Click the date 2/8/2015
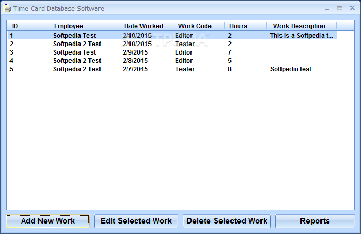Screen dimensions: 361x234 135,61
